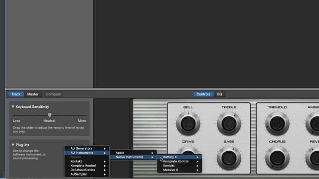Open the EQ view

pyautogui.click(x=219, y=94)
